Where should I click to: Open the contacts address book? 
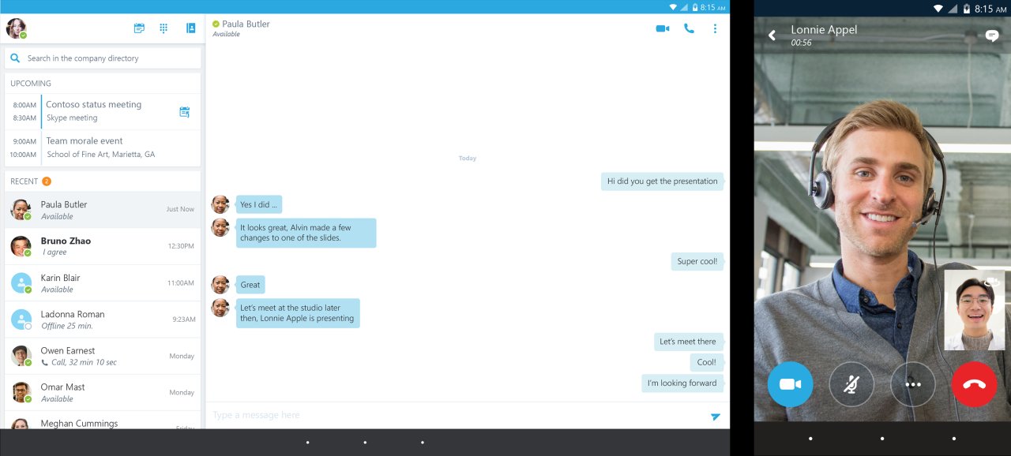(190, 28)
